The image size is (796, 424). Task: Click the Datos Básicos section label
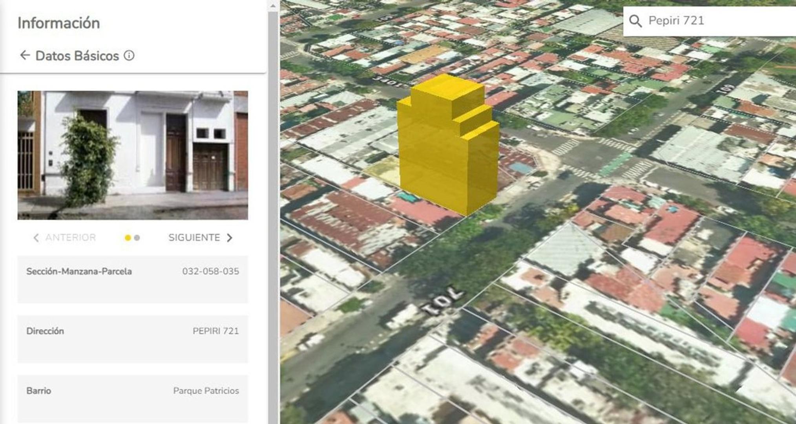(77, 55)
